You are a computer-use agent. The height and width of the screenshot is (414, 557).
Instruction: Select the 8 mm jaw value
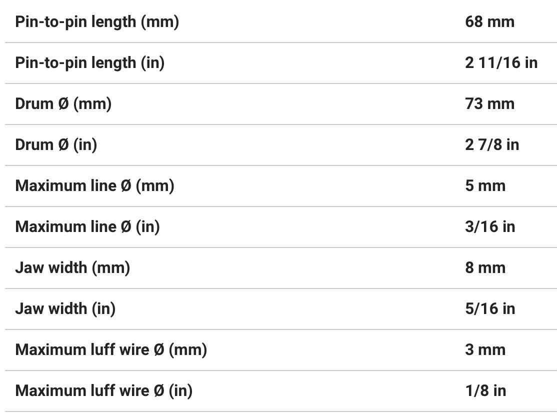pyautogui.click(x=485, y=268)
